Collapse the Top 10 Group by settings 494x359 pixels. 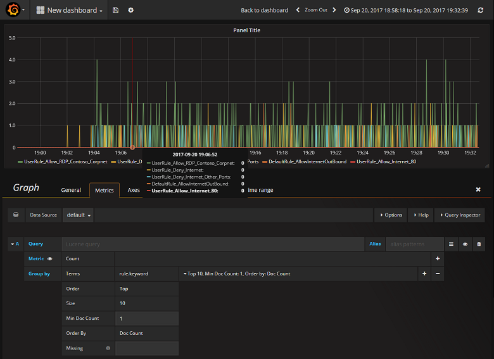pyautogui.click(x=236, y=274)
